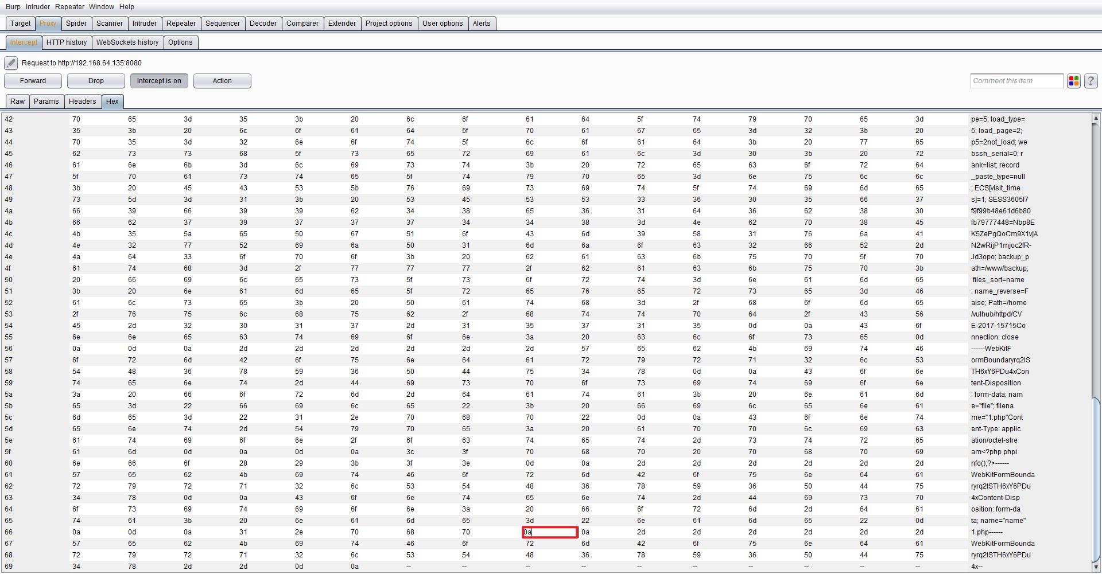The image size is (1102, 574).
Task: Forward the intercepted request
Action: (x=33, y=81)
